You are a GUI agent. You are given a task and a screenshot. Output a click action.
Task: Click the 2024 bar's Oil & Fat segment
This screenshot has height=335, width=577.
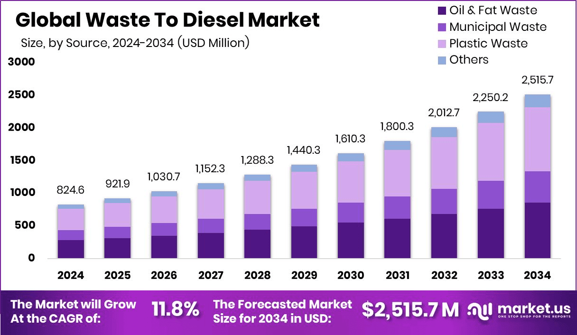point(71,249)
